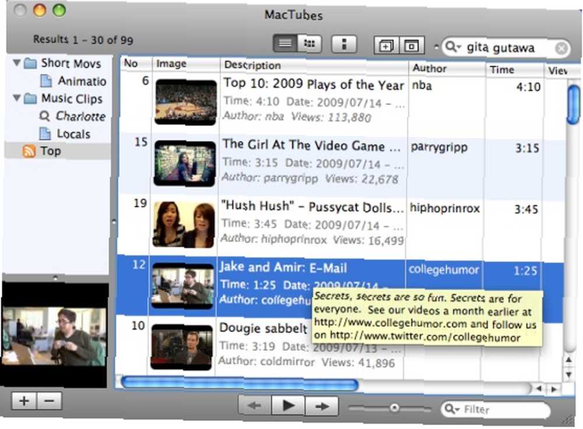Open the Dougie sabbelt video thumbnail
Viewport: 583px width, 429px height.
pos(182,347)
